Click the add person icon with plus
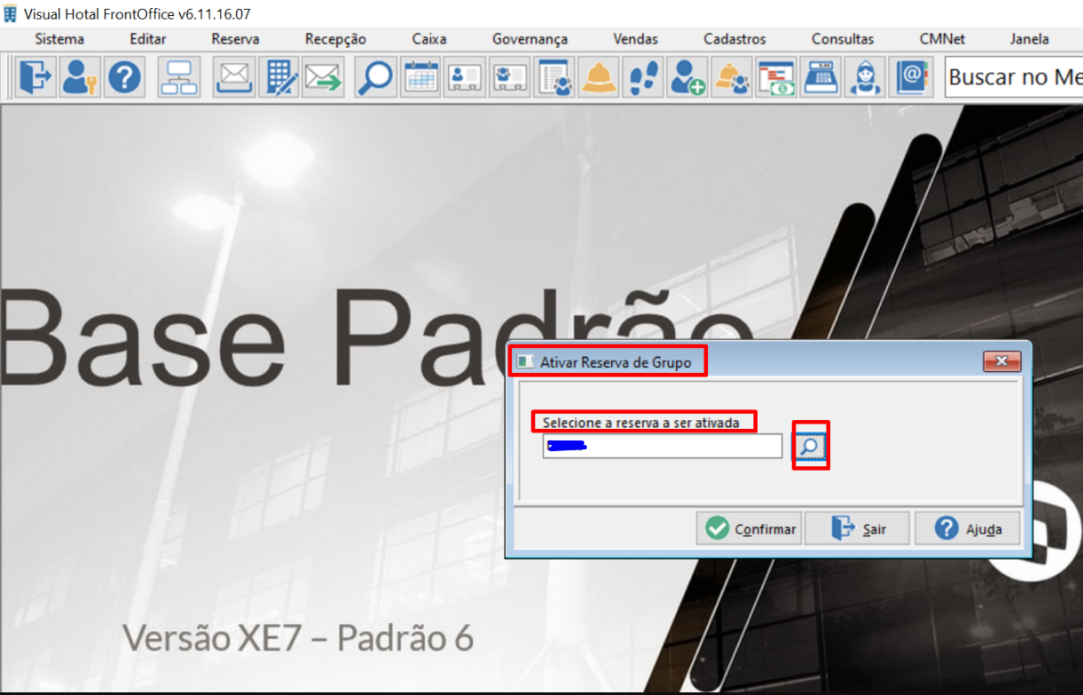 688,77
